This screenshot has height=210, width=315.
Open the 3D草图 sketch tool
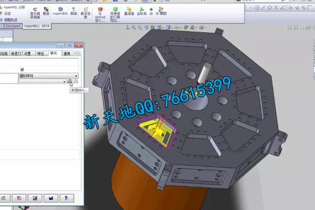coord(160,11)
